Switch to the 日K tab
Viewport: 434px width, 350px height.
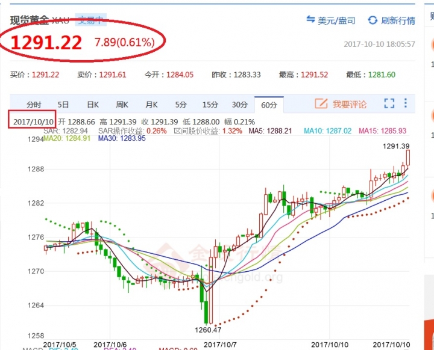[x=93, y=105]
